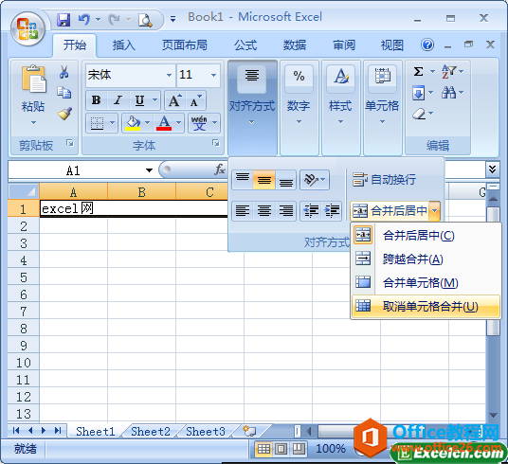Open Sort & Filter icon
Image resolution: width=508 pixels, height=464 pixels.
(x=449, y=72)
